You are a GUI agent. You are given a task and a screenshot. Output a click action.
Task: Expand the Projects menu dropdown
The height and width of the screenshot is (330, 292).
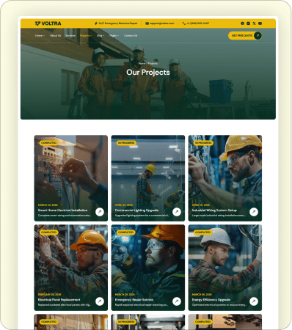tap(86, 36)
